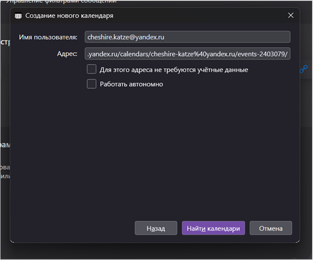Click the calendar icon in the dialog title bar
The height and width of the screenshot is (260, 313).
point(18,15)
